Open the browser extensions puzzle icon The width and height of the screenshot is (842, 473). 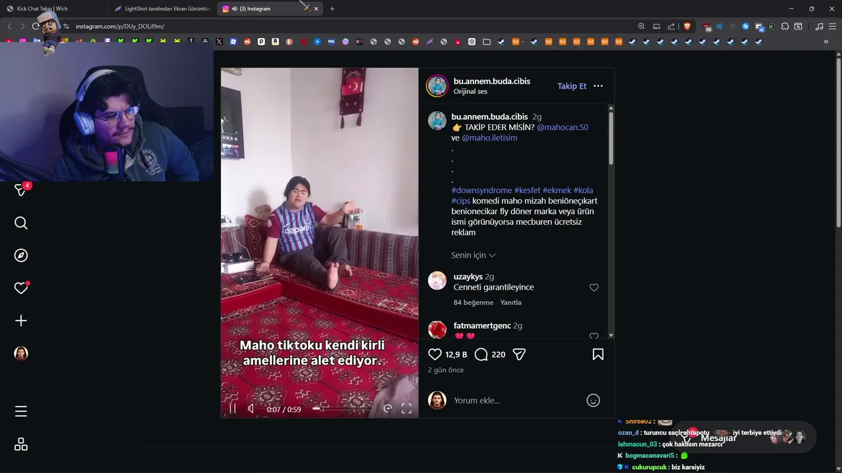coord(785,26)
